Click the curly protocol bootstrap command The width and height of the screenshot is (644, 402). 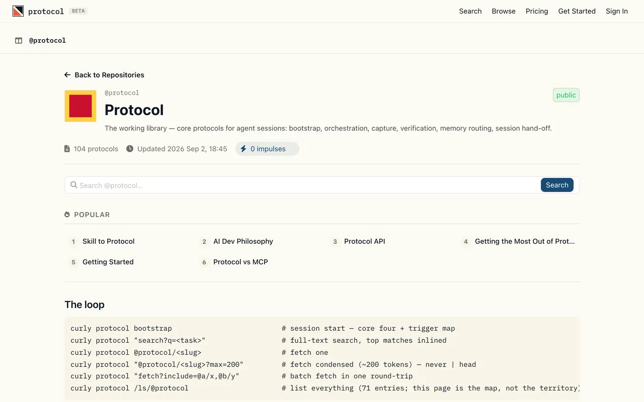click(x=121, y=329)
